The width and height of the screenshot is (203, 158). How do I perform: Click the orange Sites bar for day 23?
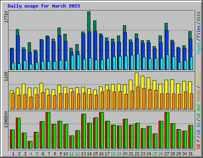144,99
